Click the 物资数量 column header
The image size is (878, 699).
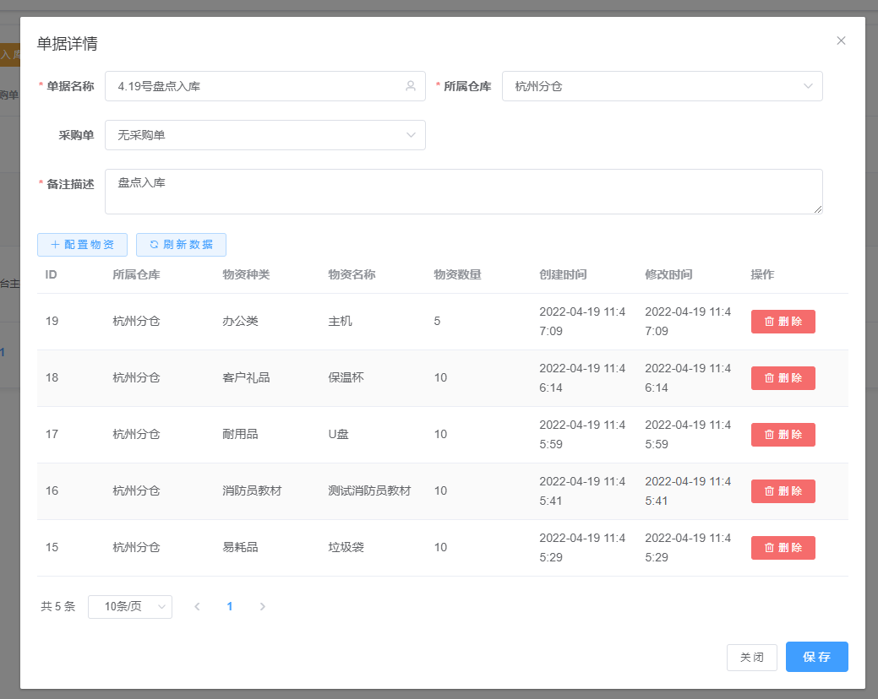(x=457, y=274)
